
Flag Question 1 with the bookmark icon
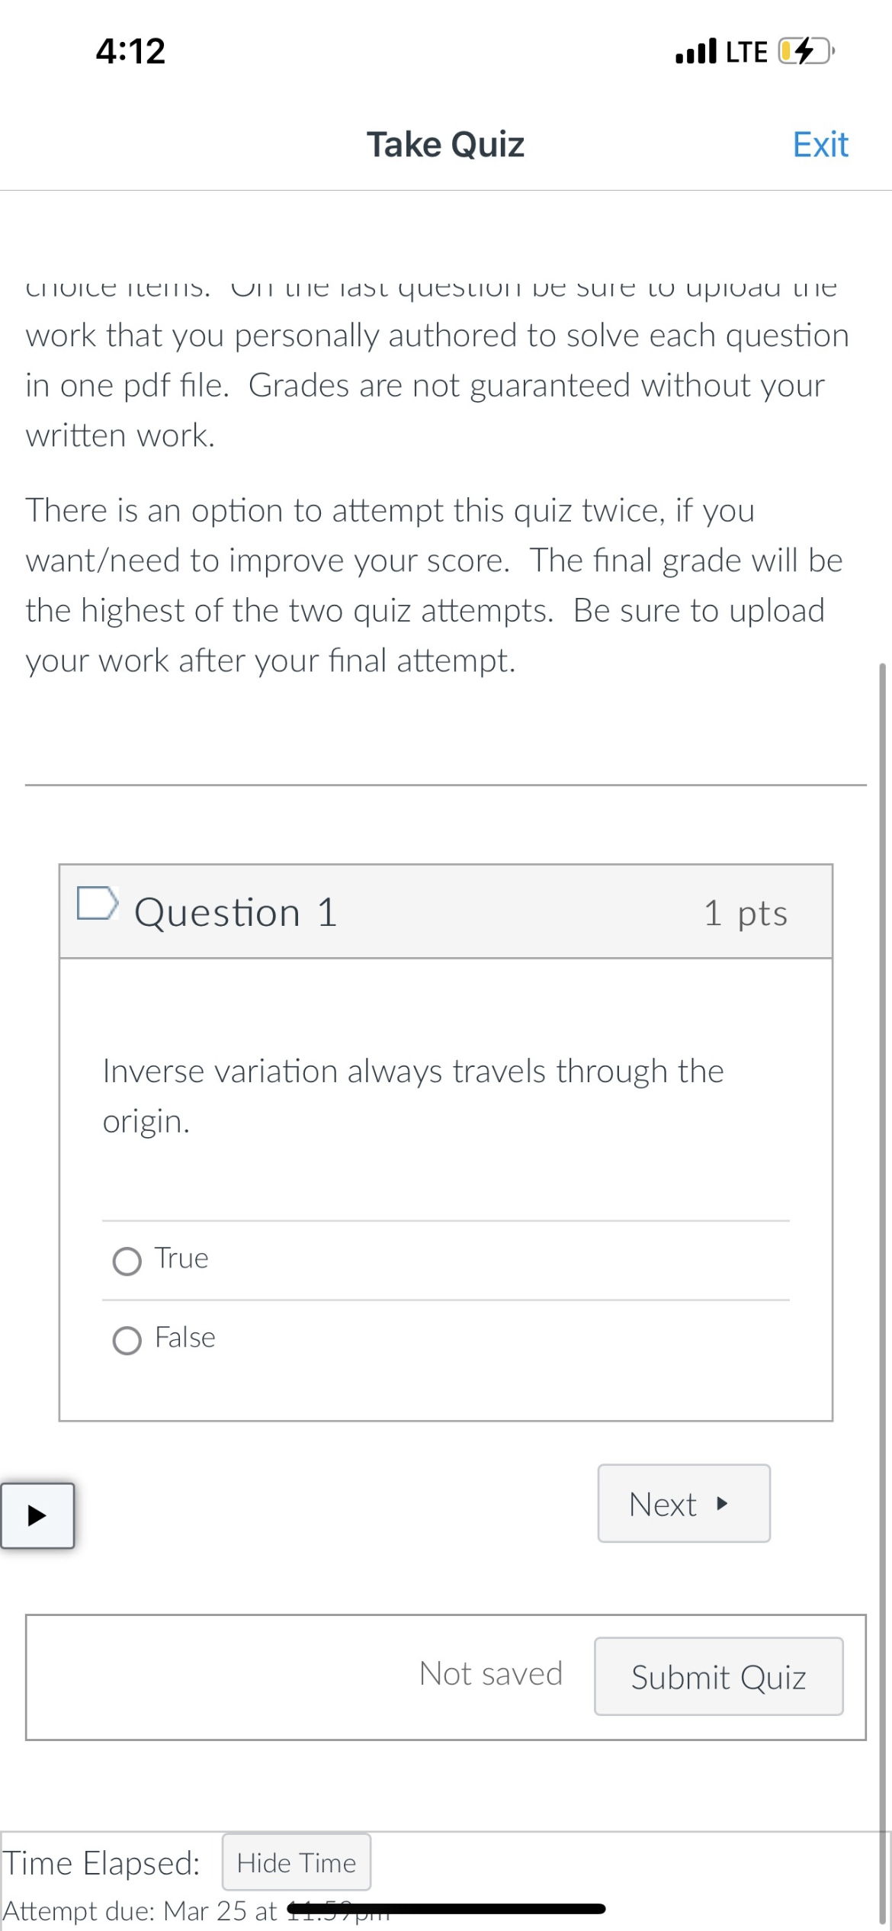(98, 904)
